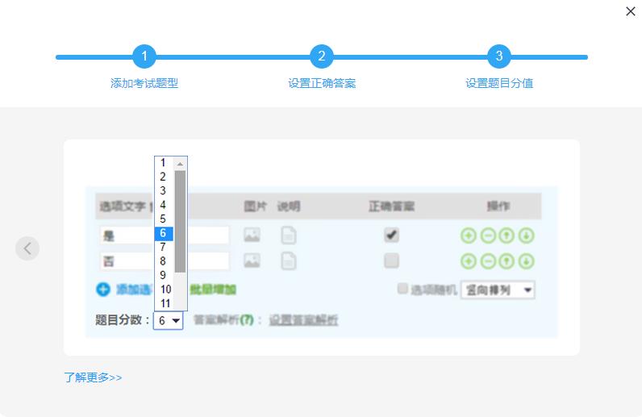Image resolution: width=642 pixels, height=417 pixels.
Task: Click the score list scrollbar thumb
Action: 180,221
